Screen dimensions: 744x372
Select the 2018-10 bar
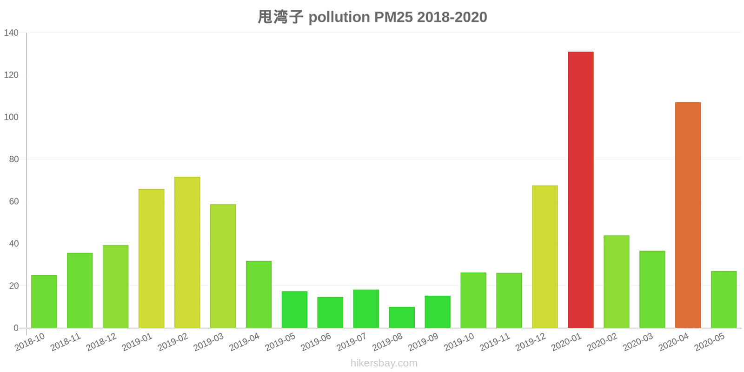44,302
